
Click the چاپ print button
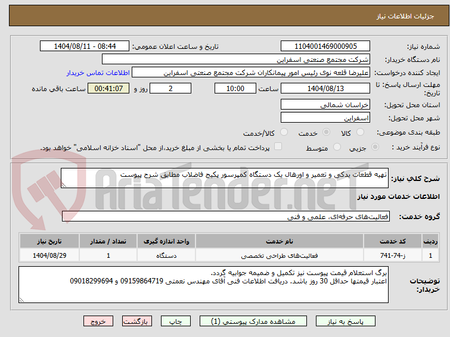pyautogui.click(x=176, y=322)
